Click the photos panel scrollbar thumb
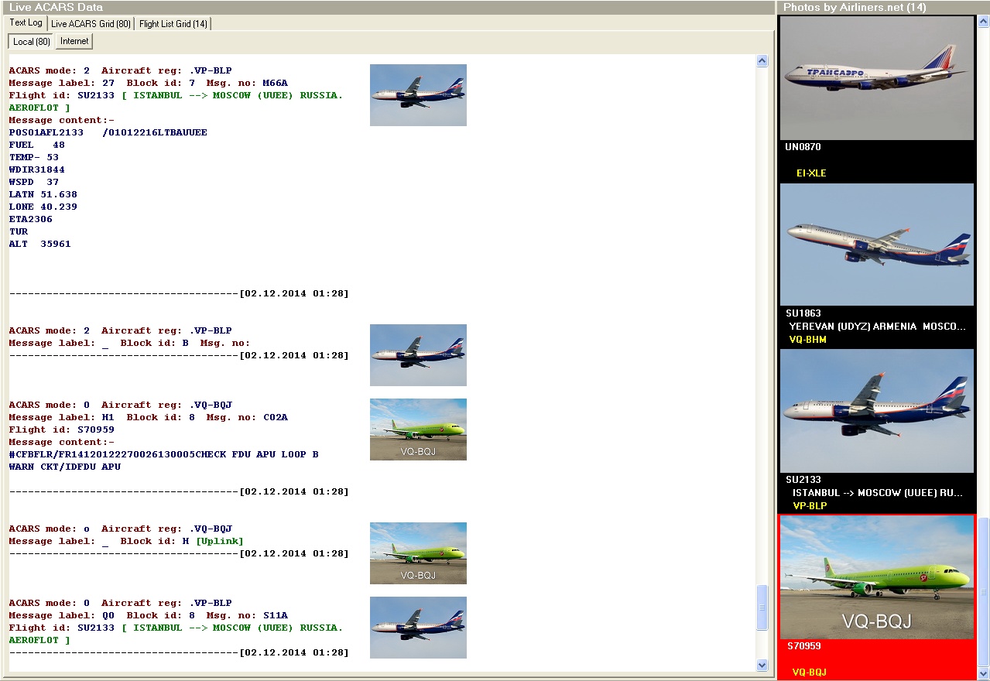Image resolution: width=990 pixels, height=681 pixels. [x=984, y=591]
